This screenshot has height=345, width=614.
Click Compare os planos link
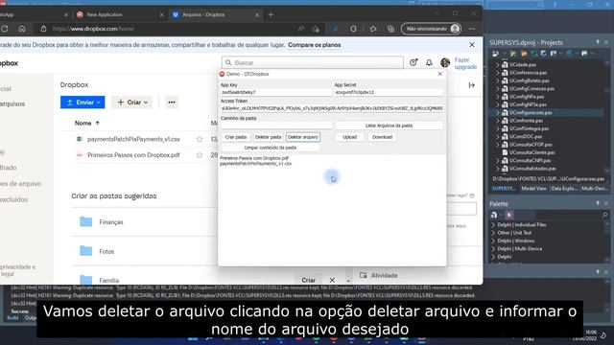[x=314, y=45]
